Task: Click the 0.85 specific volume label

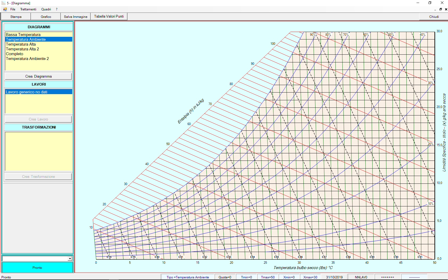Action: 277,257
